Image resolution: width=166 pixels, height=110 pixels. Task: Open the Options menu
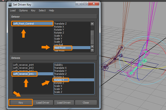click(x=23, y=10)
